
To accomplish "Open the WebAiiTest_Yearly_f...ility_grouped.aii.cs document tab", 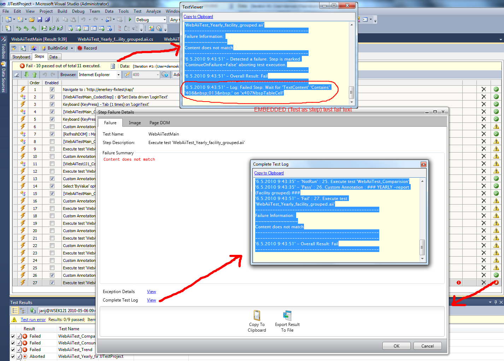I will 115,39.
